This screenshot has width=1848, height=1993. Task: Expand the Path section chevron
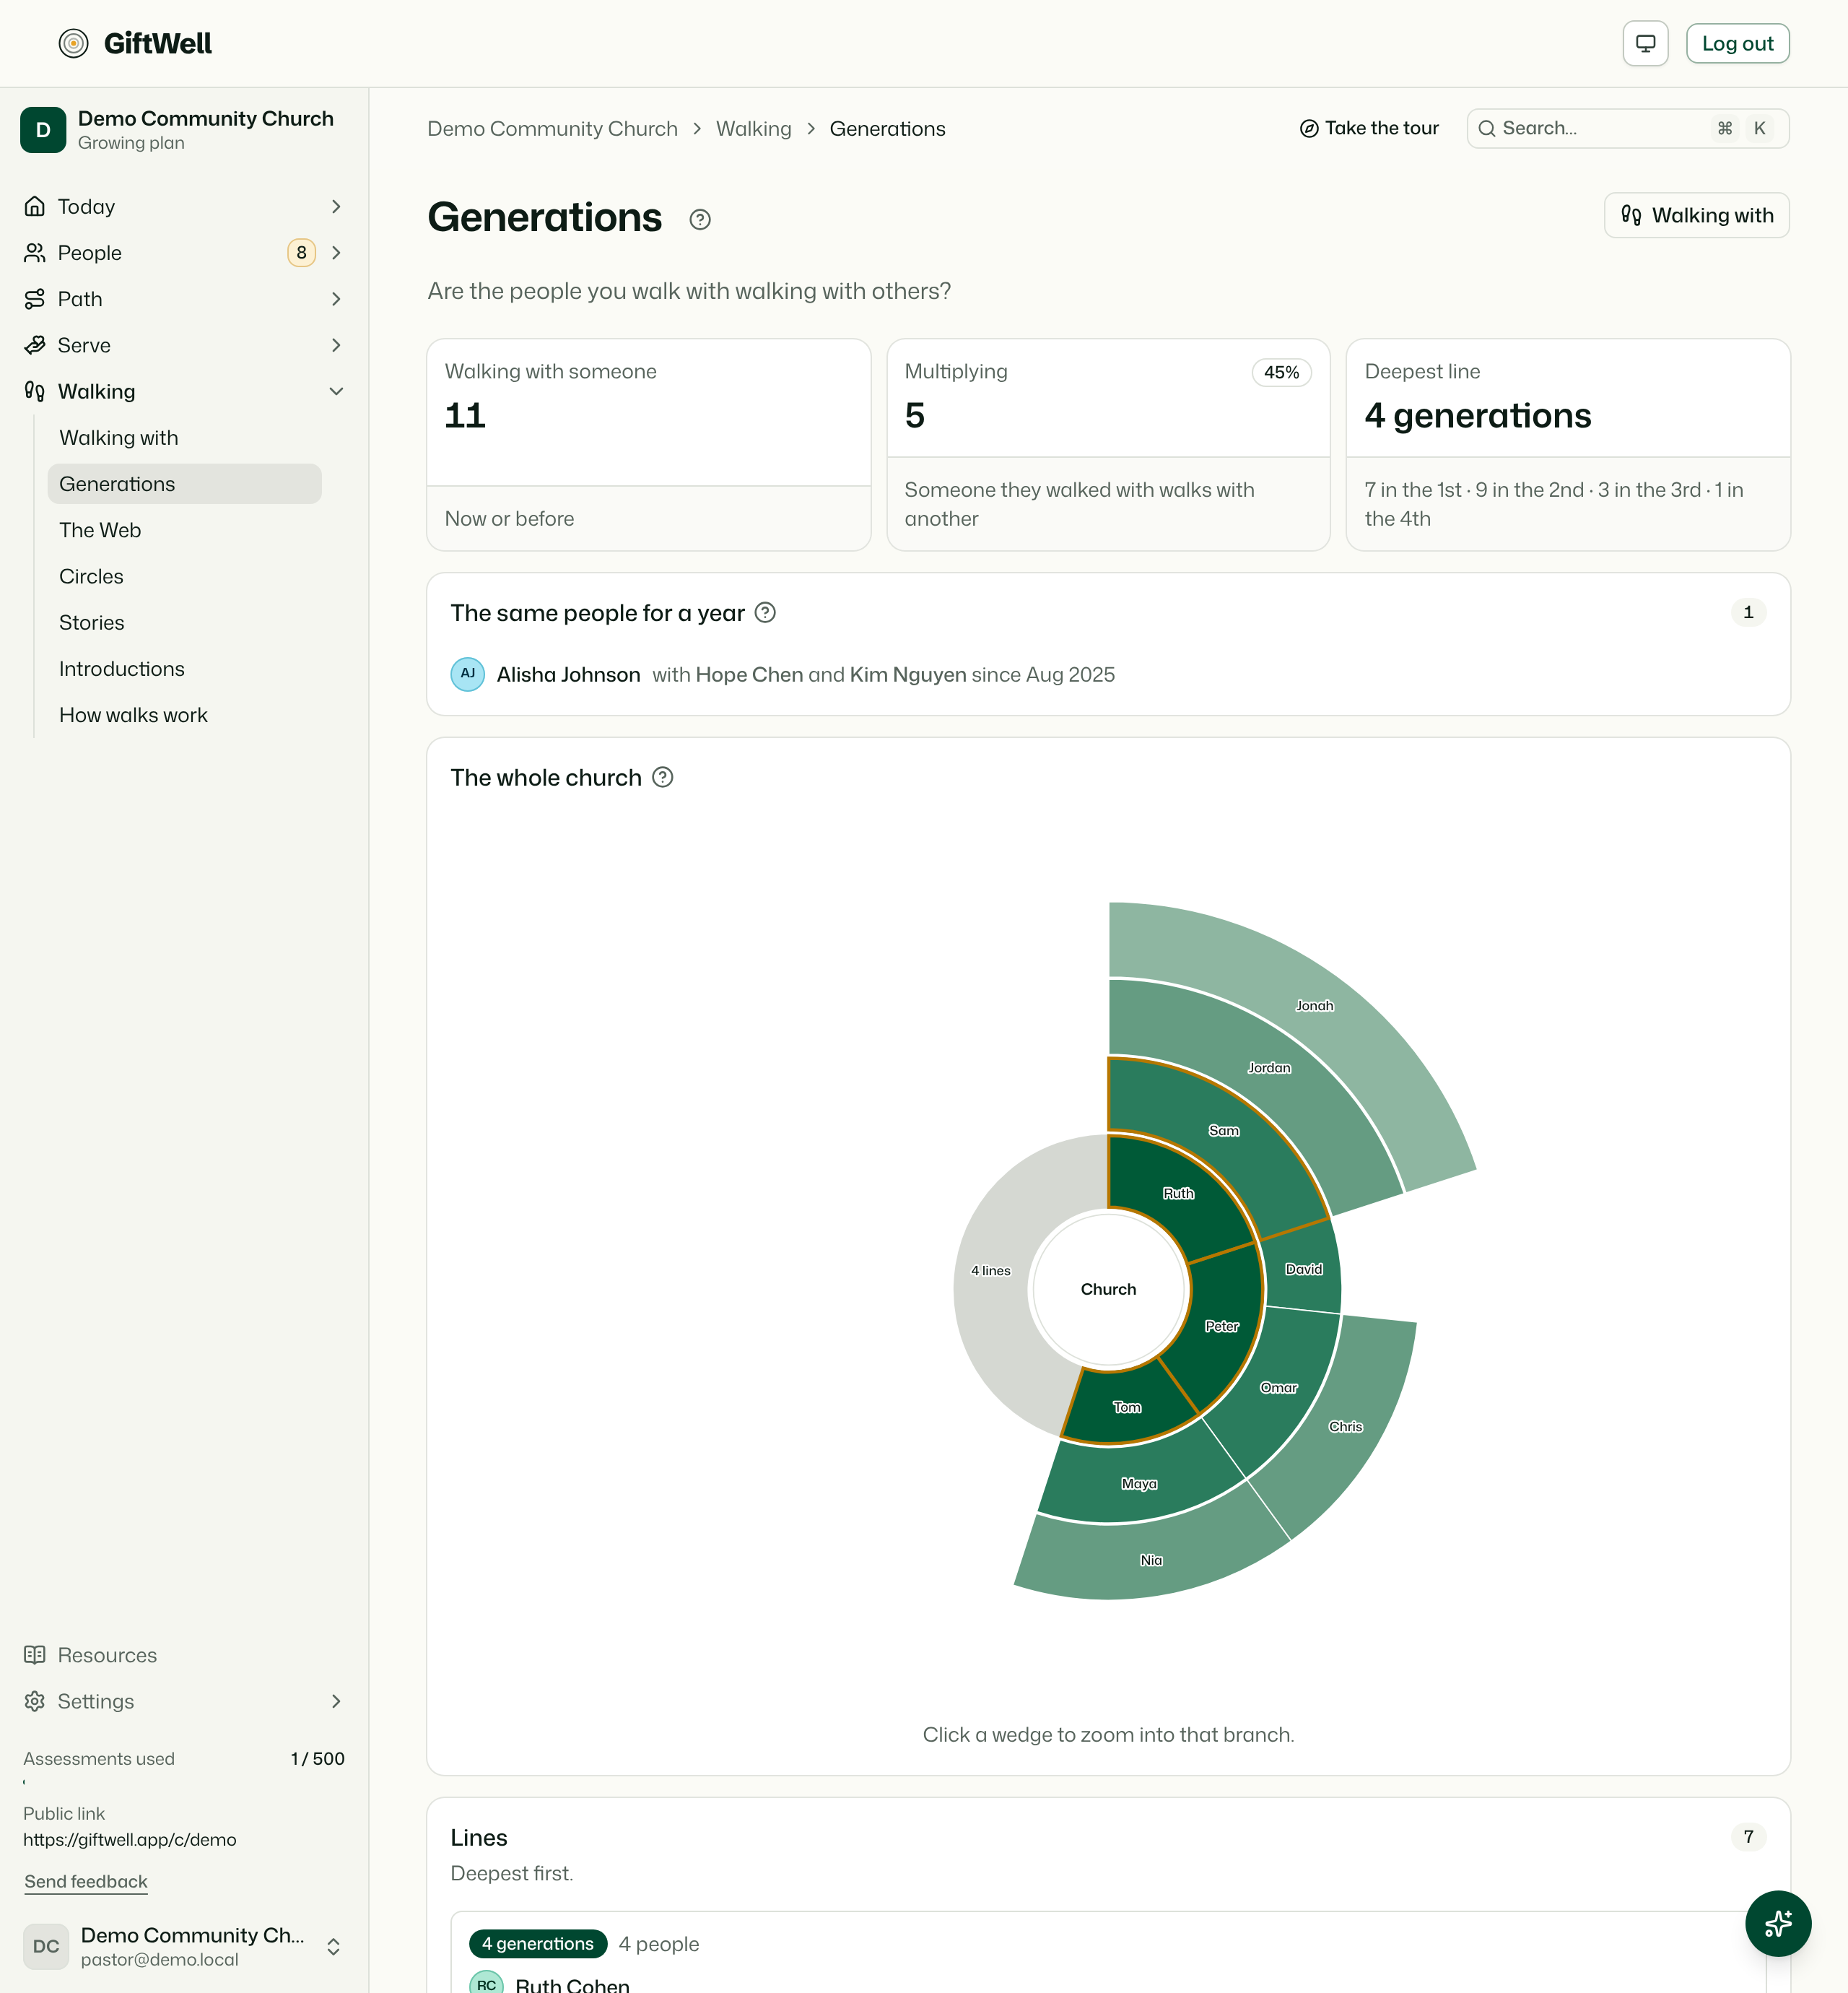pos(336,298)
